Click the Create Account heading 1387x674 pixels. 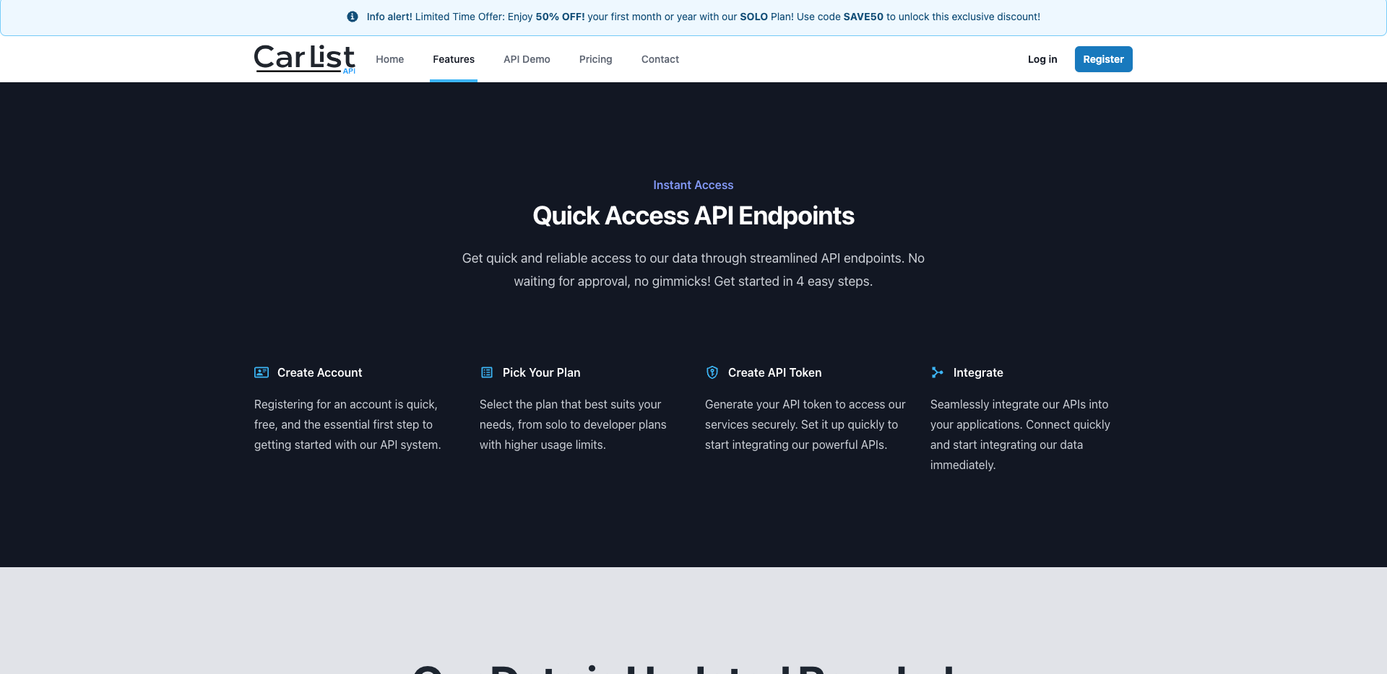[x=319, y=372]
